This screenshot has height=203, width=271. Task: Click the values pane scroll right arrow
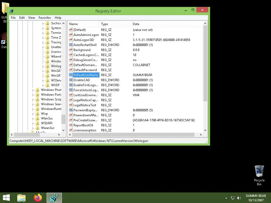point(201,135)
